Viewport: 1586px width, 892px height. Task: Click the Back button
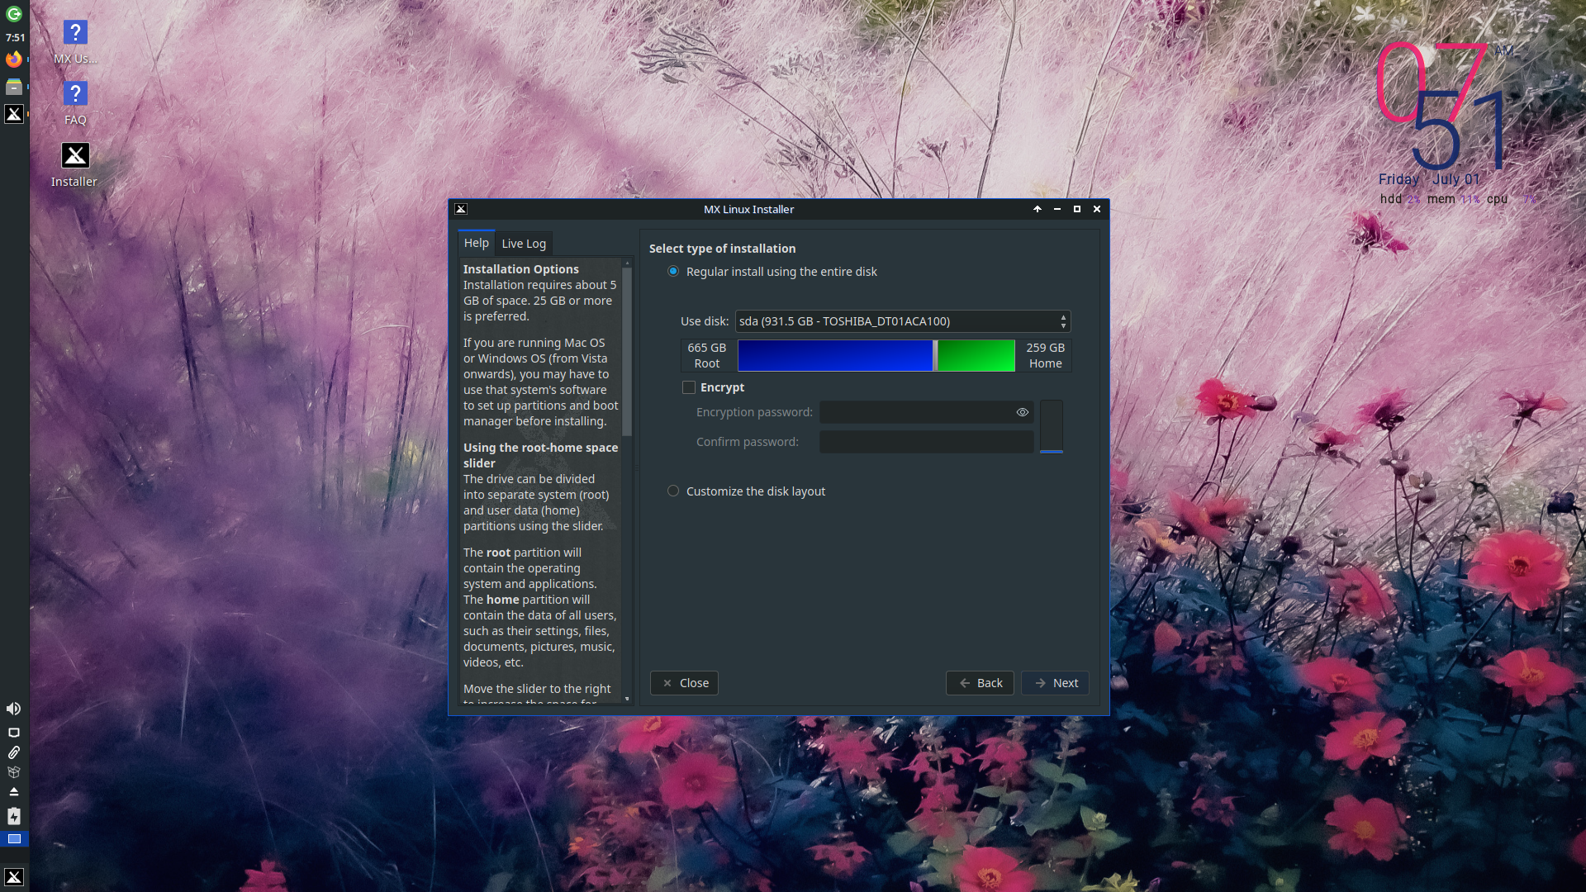tap(980, 683)
